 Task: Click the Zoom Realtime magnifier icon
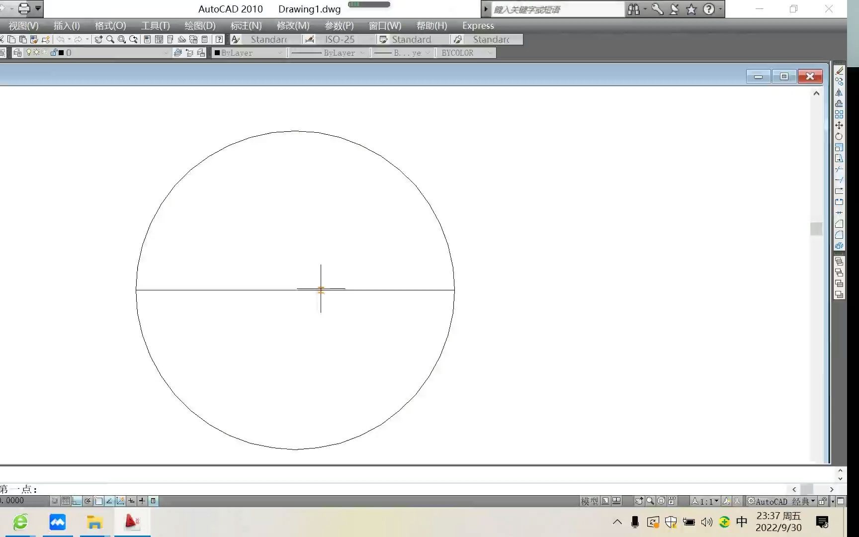110,39
